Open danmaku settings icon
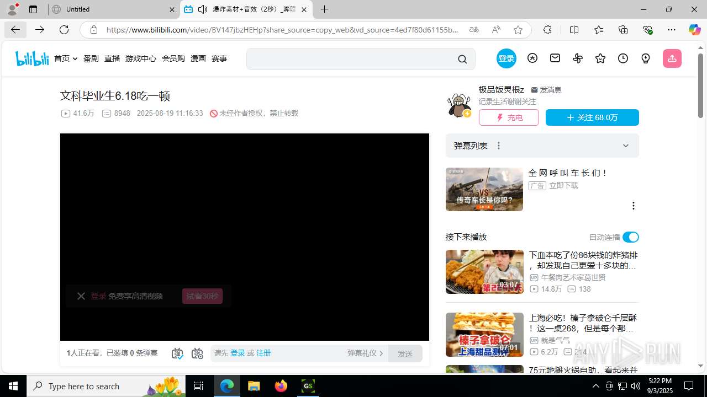Viewport: 707px width, 397px height. (x=197, y=353)
